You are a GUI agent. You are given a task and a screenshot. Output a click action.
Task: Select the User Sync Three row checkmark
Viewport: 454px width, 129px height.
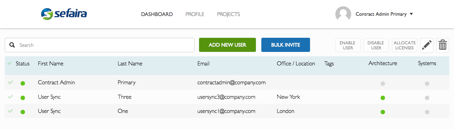10,97
